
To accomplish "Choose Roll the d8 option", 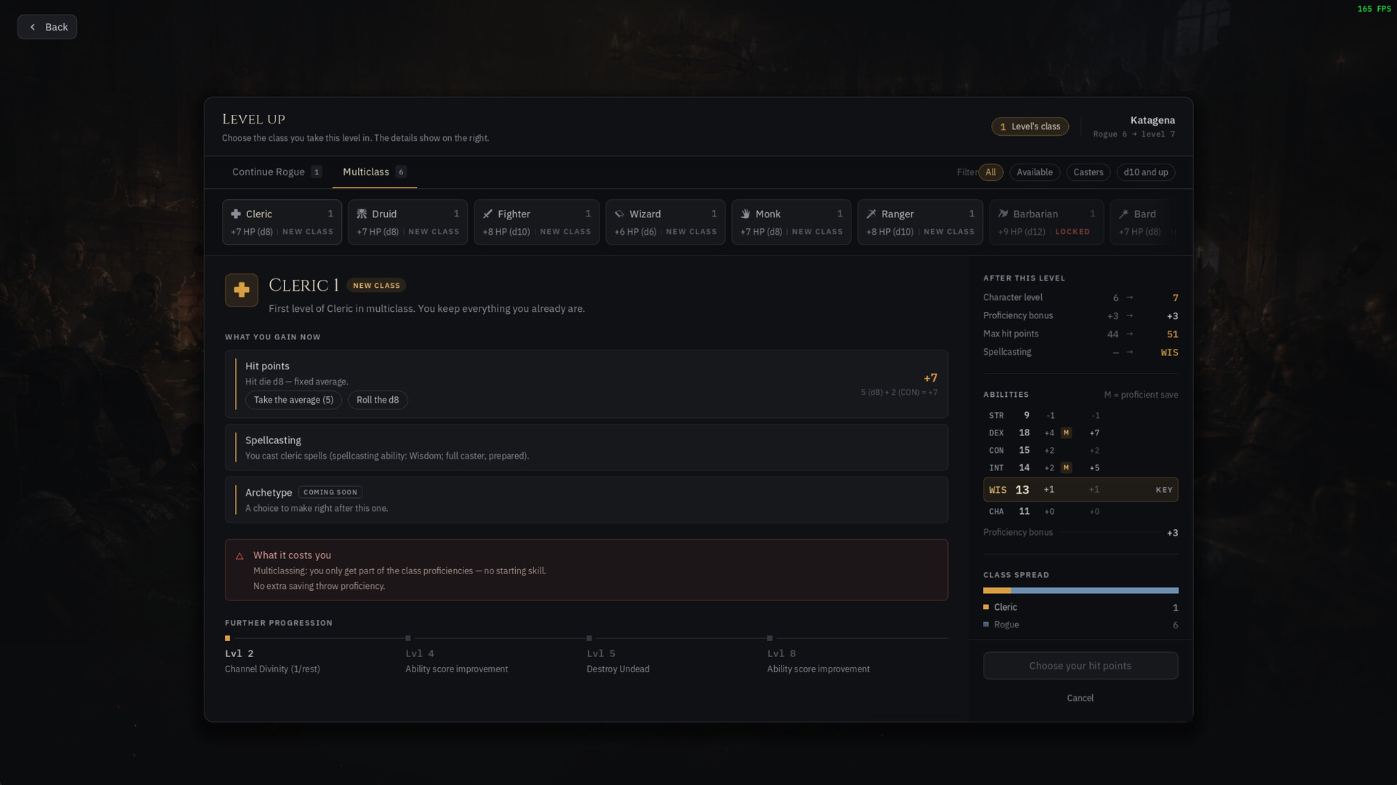I will pos(378,400).
